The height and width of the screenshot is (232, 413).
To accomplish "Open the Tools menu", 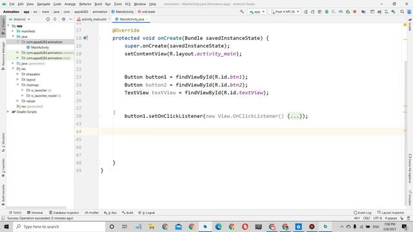I will pyautogui.click(x=117, y=4).
